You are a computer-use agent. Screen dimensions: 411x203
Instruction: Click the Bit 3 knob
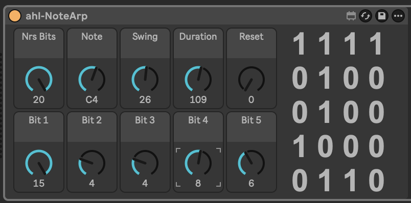tap(145, 163)
